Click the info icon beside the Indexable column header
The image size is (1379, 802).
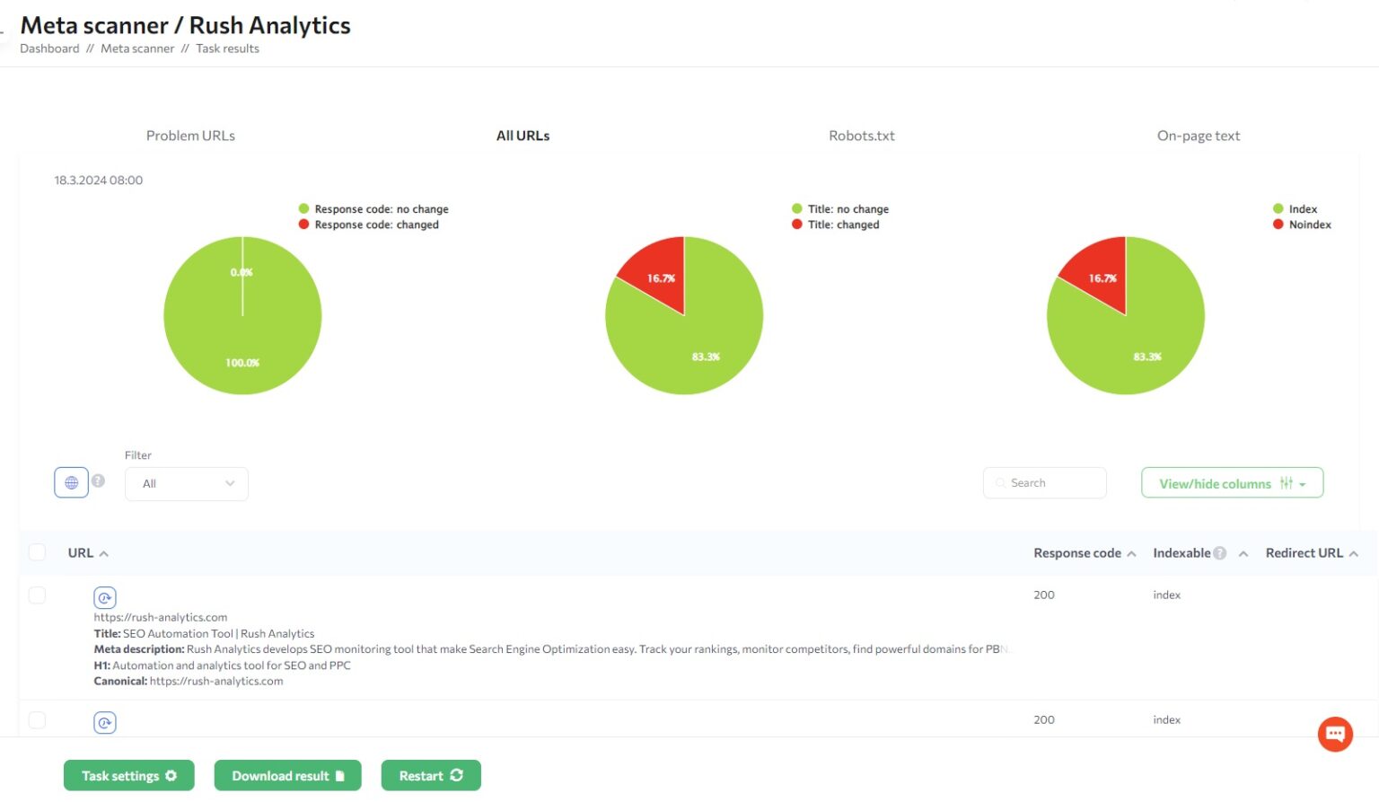[x=1223, y=552]
